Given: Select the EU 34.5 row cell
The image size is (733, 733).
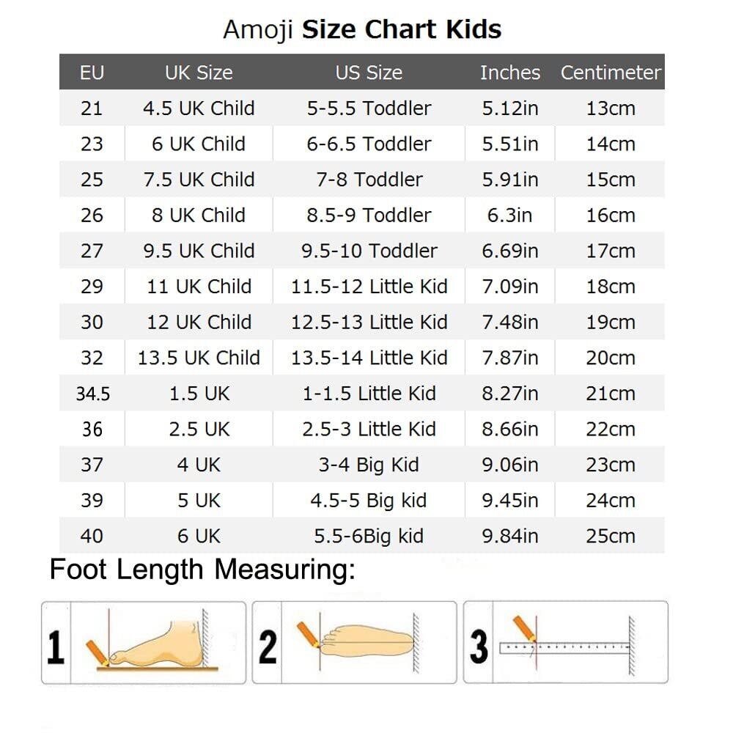Looking at the screenshot, I should click(x=92, y=394).
